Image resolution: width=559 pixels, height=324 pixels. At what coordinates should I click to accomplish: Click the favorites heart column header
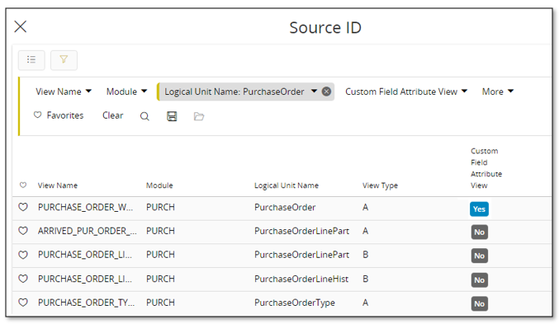23,185
